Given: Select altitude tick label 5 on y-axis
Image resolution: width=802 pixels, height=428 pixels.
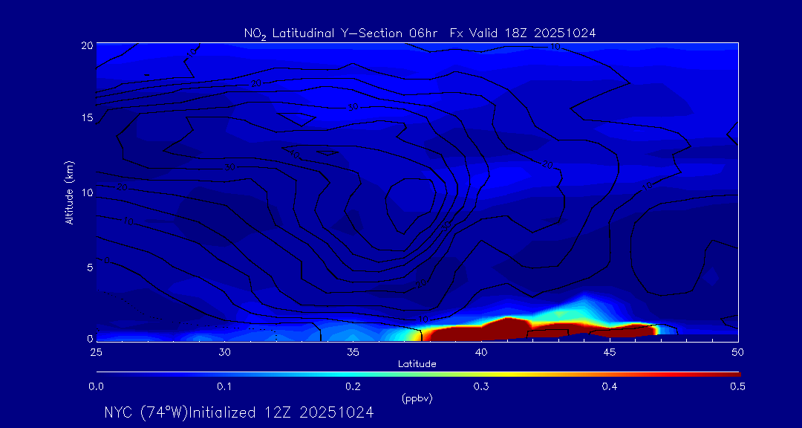Looking at the screenshot, I should pyautogui.click(x=90, y=266).
